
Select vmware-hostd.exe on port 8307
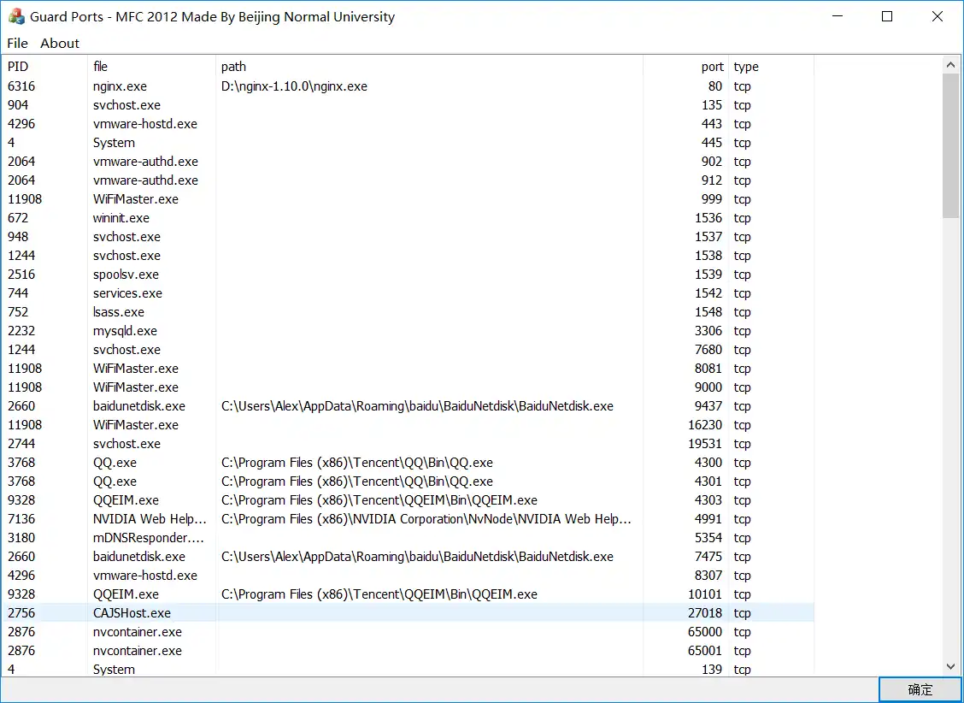pyautogui.click(x=409, y=576)
